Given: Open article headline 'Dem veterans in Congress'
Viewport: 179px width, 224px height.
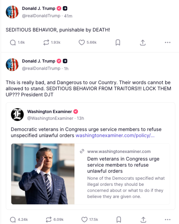Looking at the screenshot, I should pos(123,165).
